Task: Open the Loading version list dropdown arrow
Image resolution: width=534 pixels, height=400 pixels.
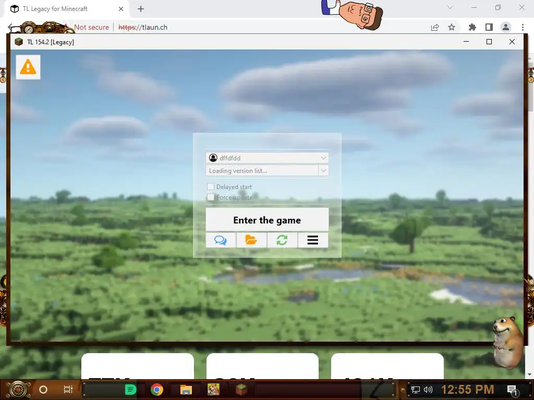Action: click(323, 170)
